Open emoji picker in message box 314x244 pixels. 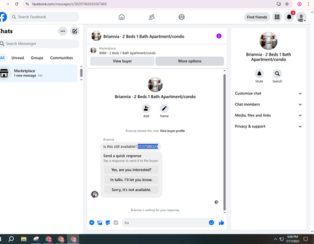pos(212,223)
